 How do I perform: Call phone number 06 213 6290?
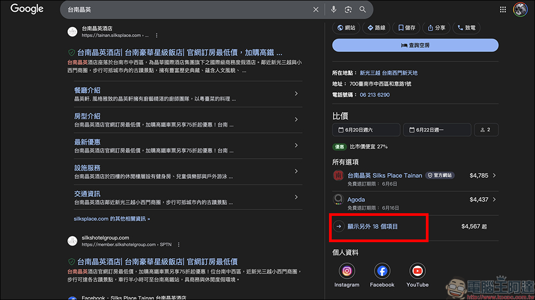(x=374, y=95)
